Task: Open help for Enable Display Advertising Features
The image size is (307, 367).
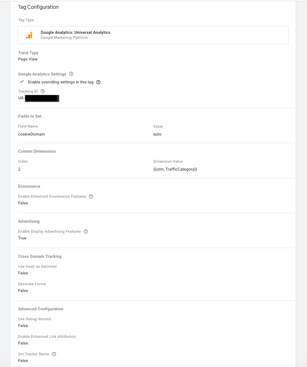Action: click(86, 231)
